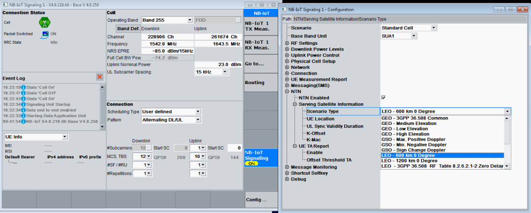
Task: Select GEO - Medium Elevation scenario
Action: [405, 123]
